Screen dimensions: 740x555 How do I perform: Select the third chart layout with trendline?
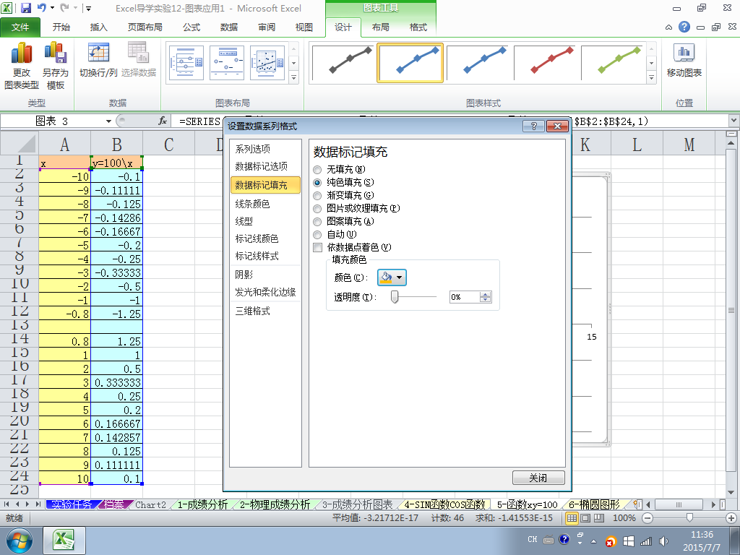tap(267, 63)
